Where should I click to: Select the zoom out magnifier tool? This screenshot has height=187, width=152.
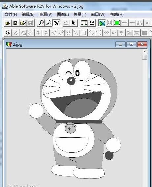[49, 23]
